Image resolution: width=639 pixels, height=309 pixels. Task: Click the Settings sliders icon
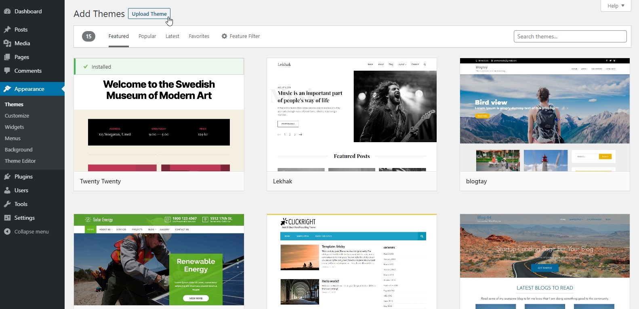[7, 218]
